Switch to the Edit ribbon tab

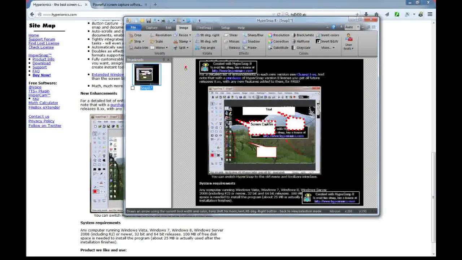click(x=168, y=27)
